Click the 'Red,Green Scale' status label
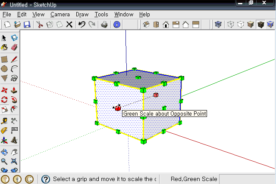This screenshot has height=184, width=276. (194, 179)
